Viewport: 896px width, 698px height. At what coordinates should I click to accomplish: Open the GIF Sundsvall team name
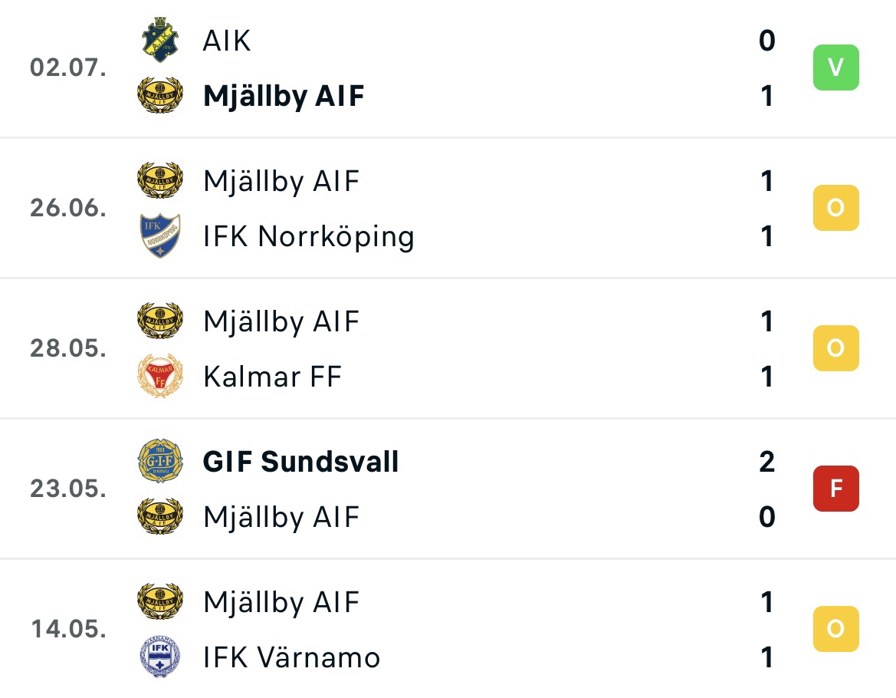(x=300, y=461)
